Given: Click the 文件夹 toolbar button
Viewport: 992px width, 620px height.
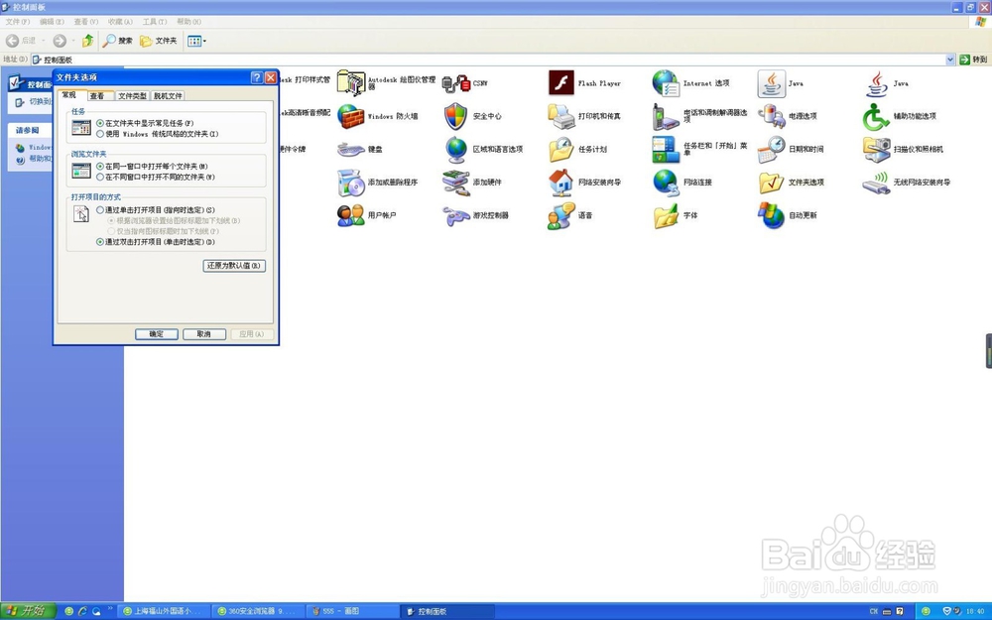Looking at the screenshot, I should 158,41.
